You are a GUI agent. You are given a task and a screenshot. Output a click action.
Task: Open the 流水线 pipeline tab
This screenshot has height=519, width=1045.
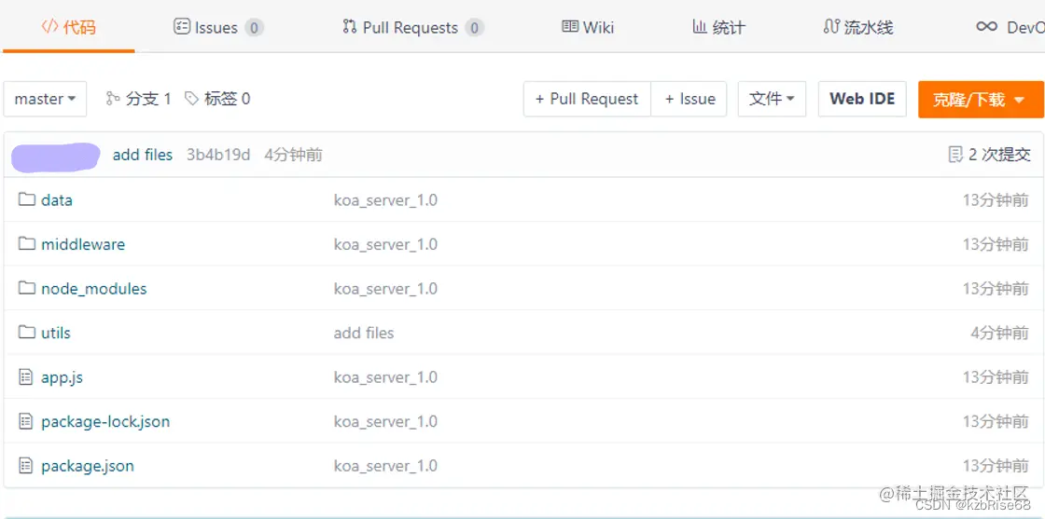click(857, 27)
